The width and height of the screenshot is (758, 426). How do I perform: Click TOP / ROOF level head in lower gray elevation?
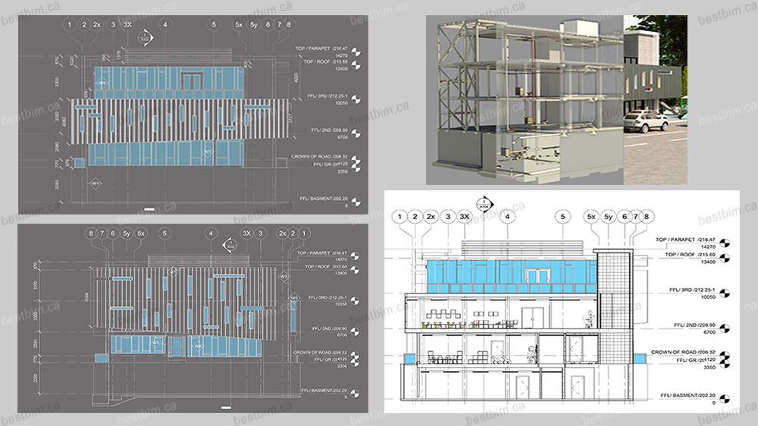coord(355,270)
